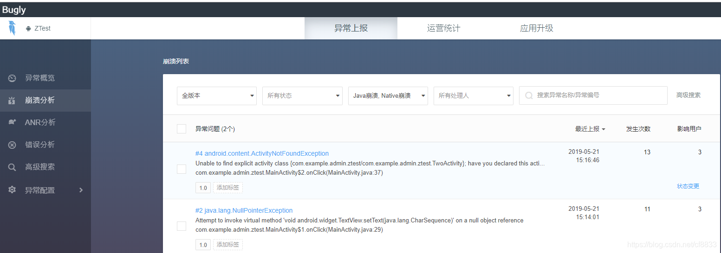Open #4 android.content.ActivityNotFoundException issue link
The image size is (721, 253).
click(x=262, y=153)
